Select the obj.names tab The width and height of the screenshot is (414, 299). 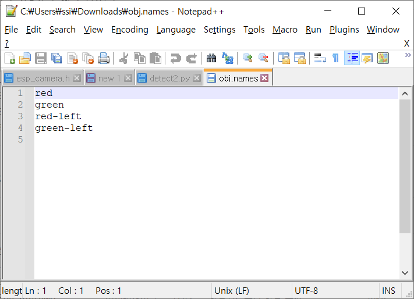click(x=238, y=78)
